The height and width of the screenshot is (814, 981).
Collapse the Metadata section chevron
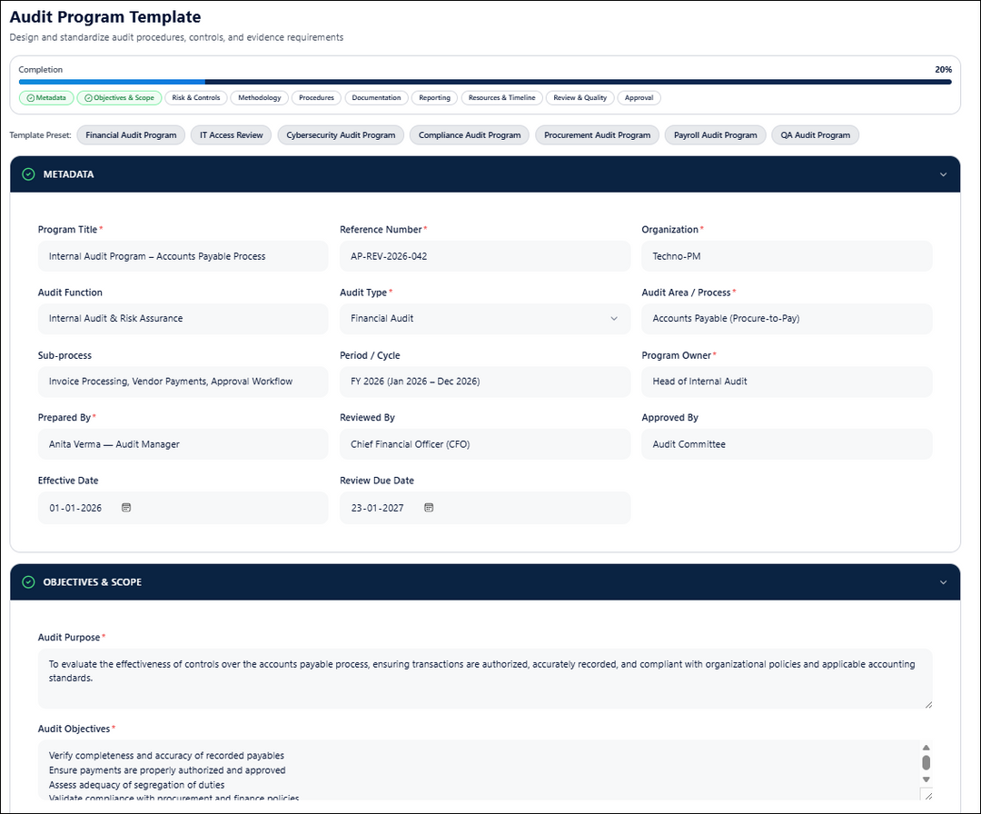[943, 174]
